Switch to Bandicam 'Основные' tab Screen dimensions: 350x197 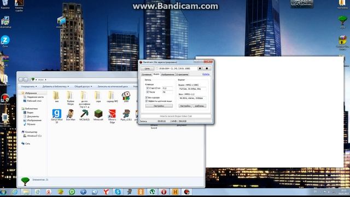click(147, 74)
